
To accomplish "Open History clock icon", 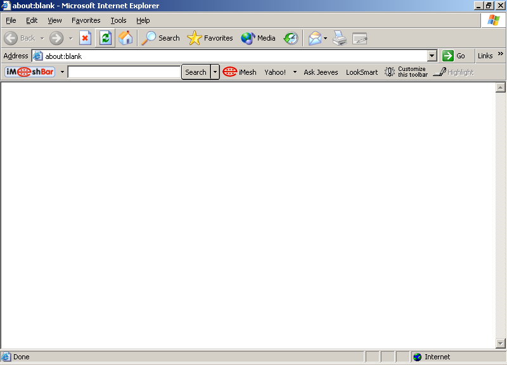I will point(291,38).
